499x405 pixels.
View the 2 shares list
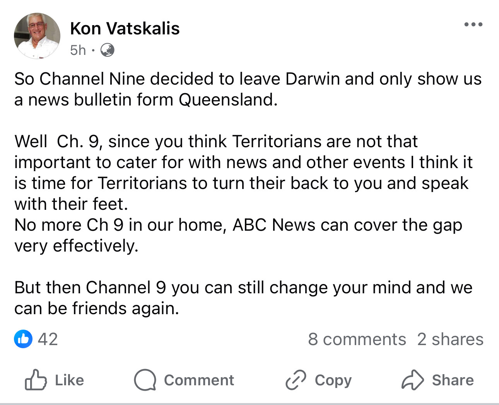(450, 339)
